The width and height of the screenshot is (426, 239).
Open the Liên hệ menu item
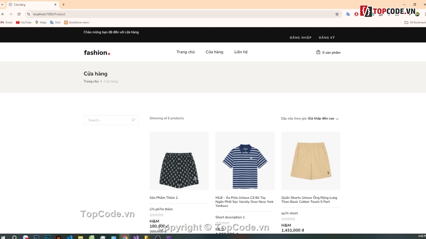241,52
